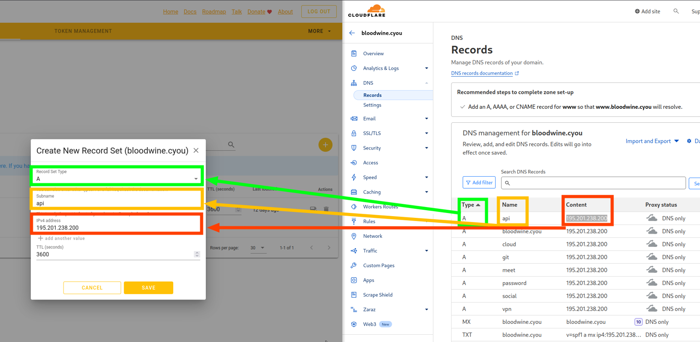Click the Zaraz sidebar icon
The height and width of the screenshot is (342, 700).
point(354,309)
